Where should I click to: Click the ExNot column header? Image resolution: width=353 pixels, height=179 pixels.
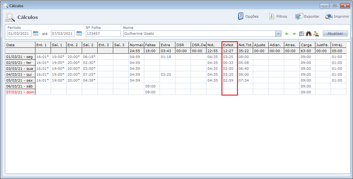tap(229, 45)
